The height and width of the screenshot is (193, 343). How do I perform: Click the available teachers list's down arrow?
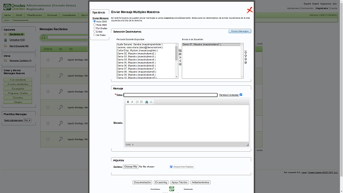[176, 77]
